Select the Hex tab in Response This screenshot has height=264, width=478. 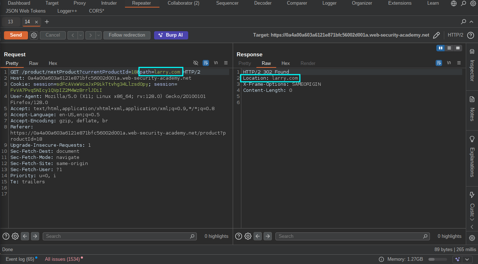click(286, 63)
